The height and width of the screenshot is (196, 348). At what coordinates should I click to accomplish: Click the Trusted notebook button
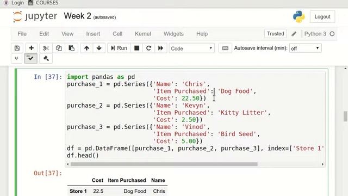point(276,34)
